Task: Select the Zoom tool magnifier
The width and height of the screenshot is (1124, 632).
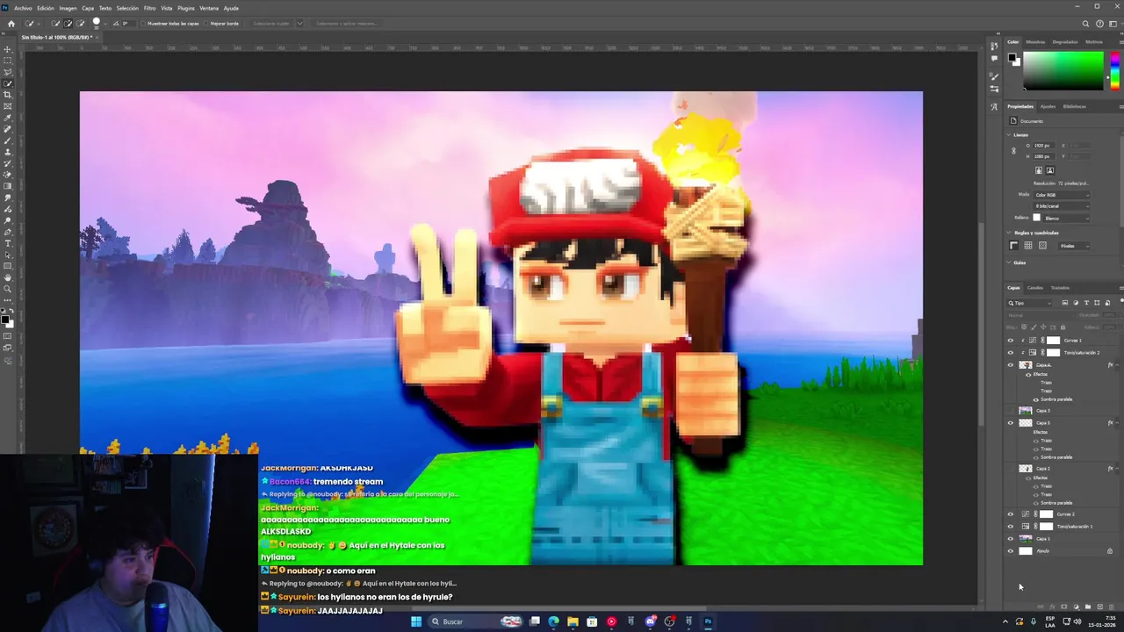Action: [8, 289]
